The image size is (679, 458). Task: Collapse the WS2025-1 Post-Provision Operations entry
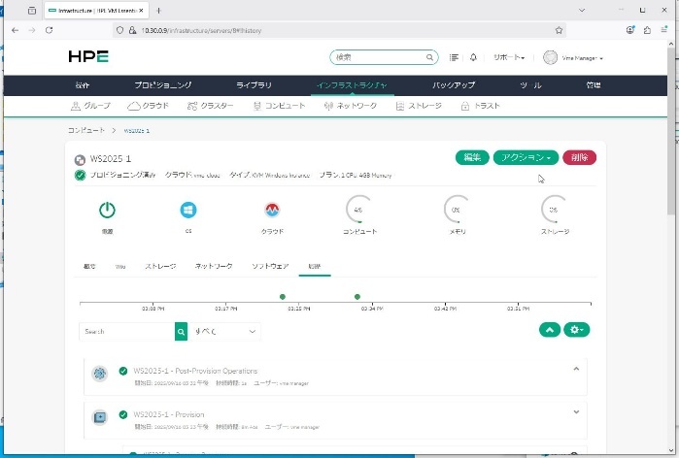[576, 369]
